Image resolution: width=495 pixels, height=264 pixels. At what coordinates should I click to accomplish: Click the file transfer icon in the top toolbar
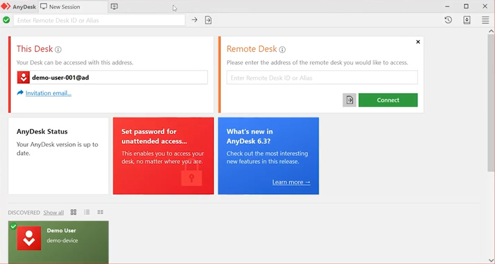(x=208, y=20)
